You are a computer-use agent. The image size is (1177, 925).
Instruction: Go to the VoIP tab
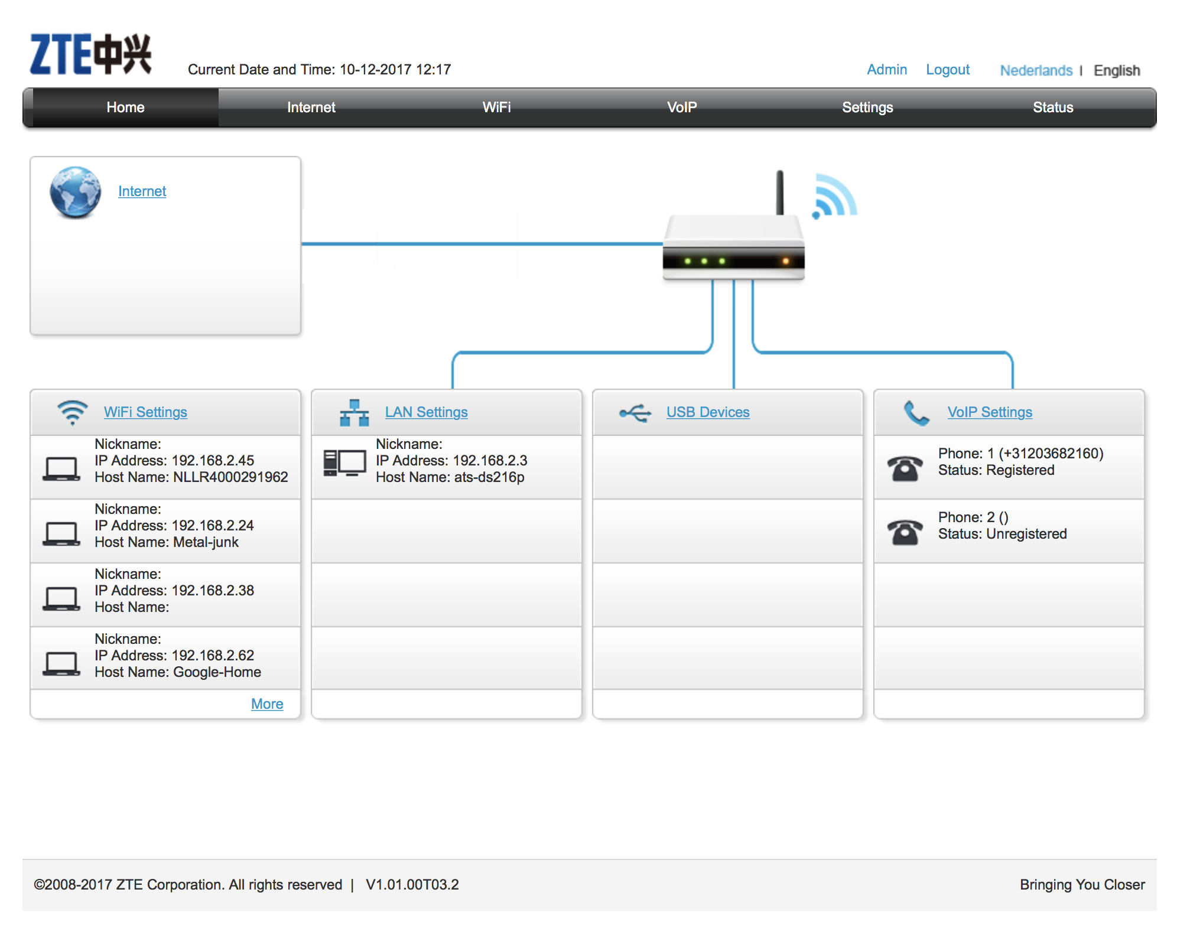coord(682,108)
